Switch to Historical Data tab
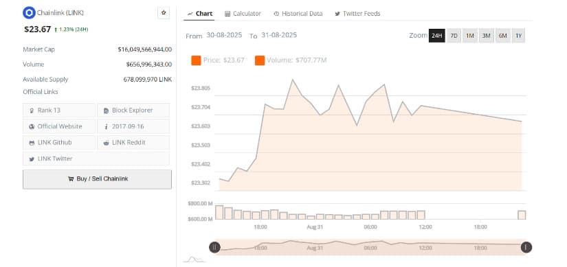 coord(298,13)
